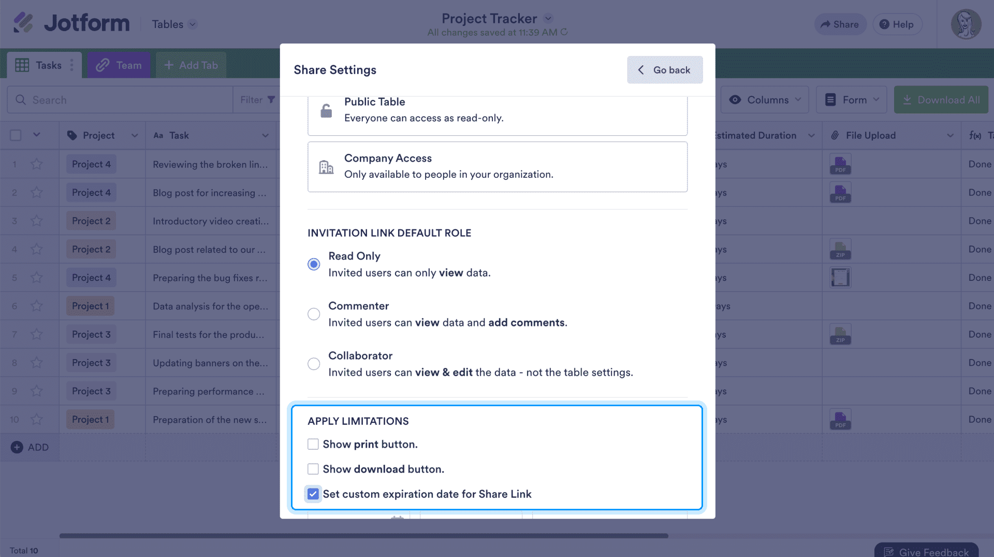
Task: Enable Show print button checkbox
Action: 313,444
